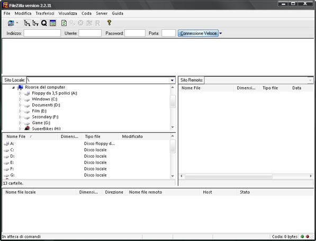Expand the Film (E:) tree node
The image size is (316, 241).
(20, 111)
